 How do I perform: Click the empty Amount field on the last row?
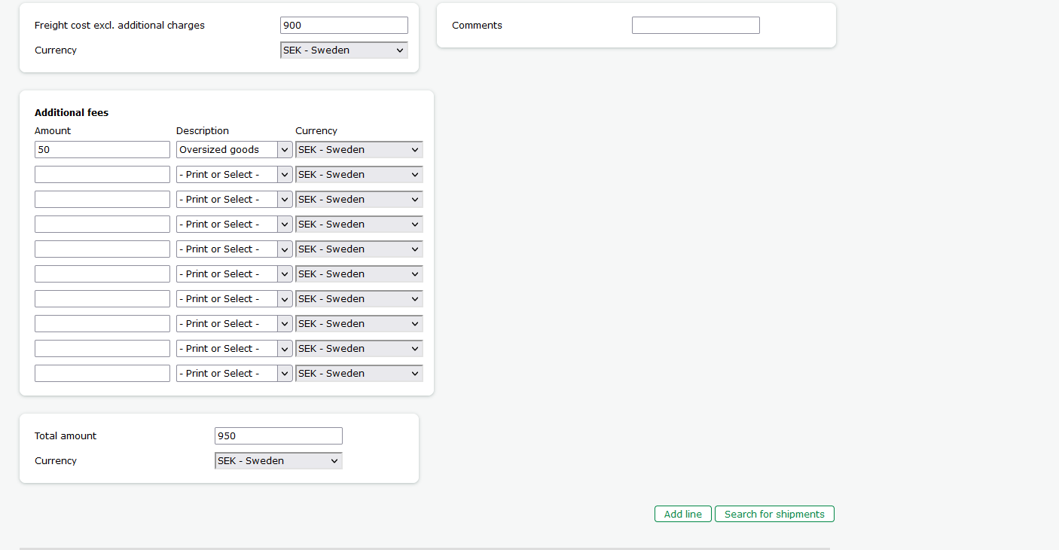[102, 373]
